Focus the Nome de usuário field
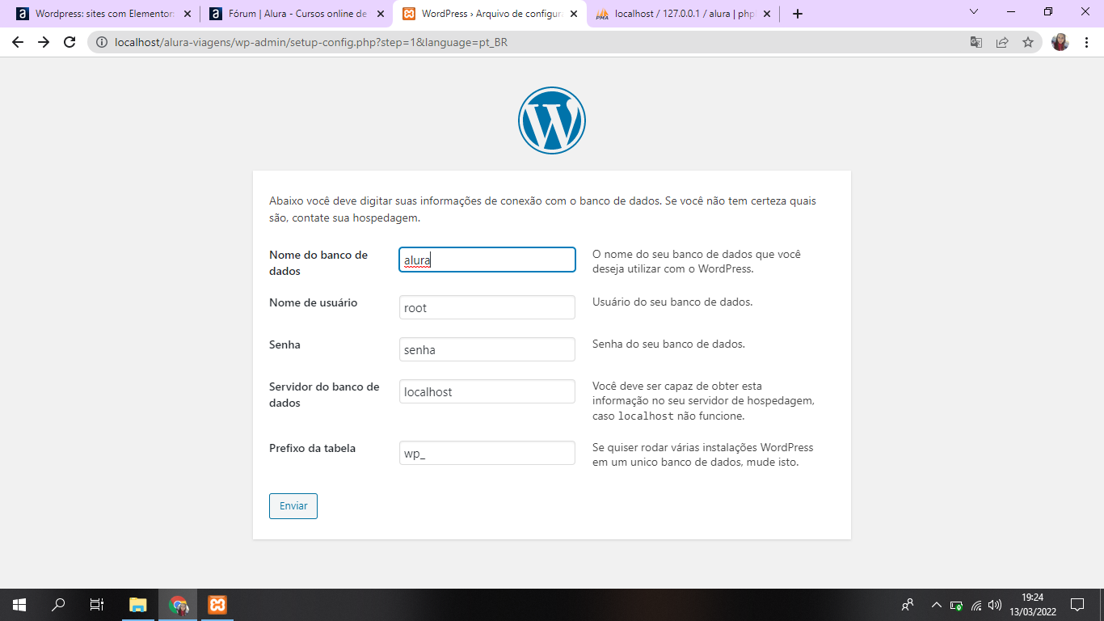The height and width of the screenshot is (621, 1104). [x=487, y=307]
